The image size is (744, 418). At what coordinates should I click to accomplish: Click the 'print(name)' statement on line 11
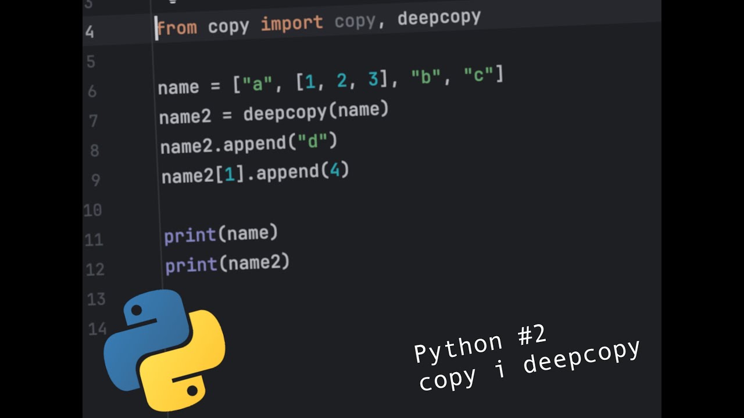221,235
